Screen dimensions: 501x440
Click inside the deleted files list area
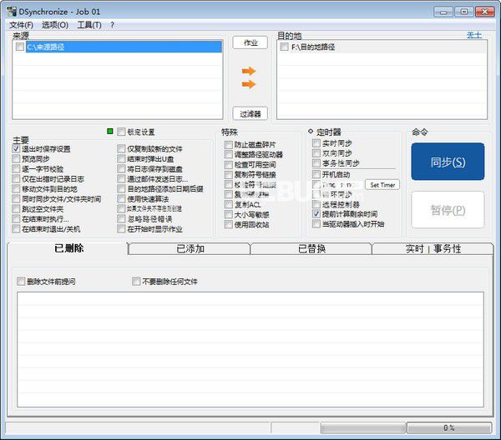pyautogui.click(x=250, y=349)
